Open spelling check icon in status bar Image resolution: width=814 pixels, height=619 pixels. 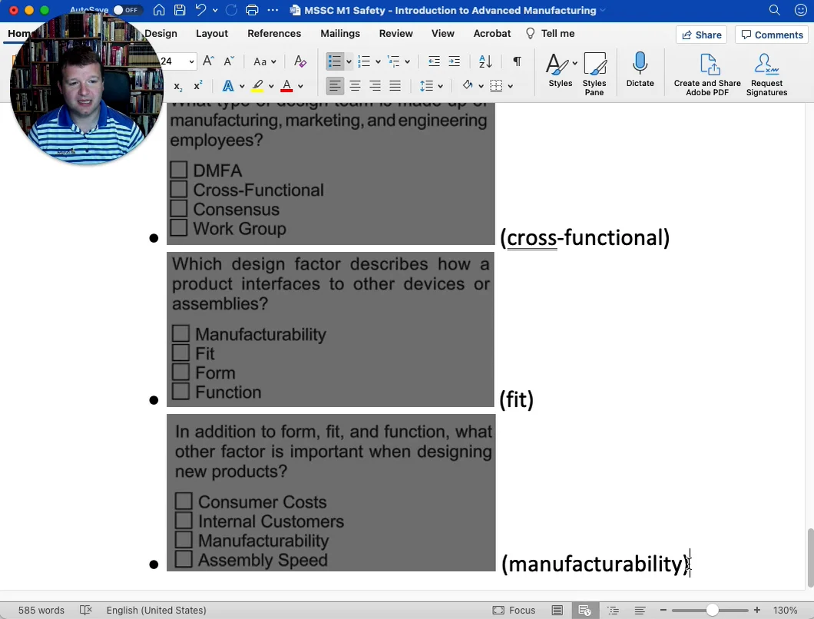[x=86, y=611]
